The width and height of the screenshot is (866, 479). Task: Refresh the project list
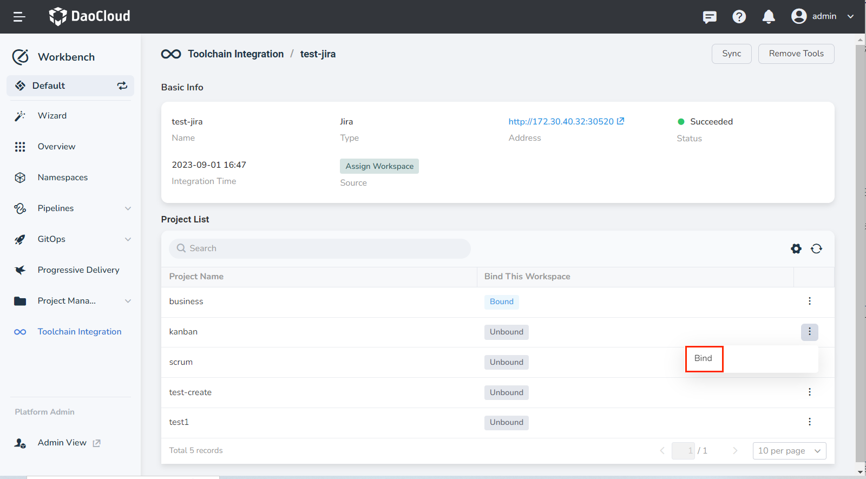(x=816, y=248)
